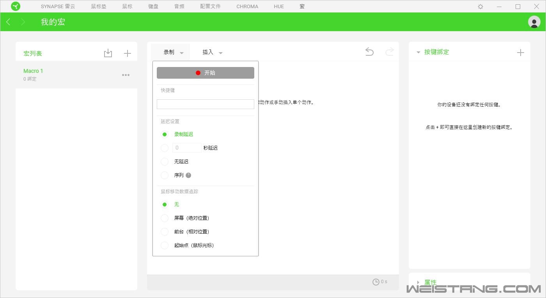This screenshot has width=546, height=298.
Task: Switch to CHROMA tab
Action: pos(247,7)
